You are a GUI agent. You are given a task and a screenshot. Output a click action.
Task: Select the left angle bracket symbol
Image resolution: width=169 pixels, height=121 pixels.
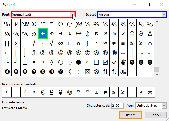(70, 72)
